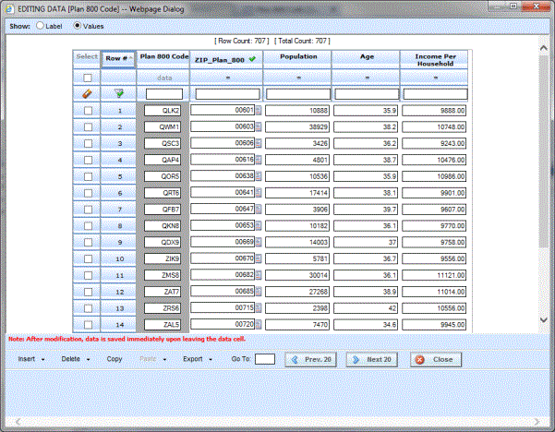Select the Label radio button

[x=40, y=26]
